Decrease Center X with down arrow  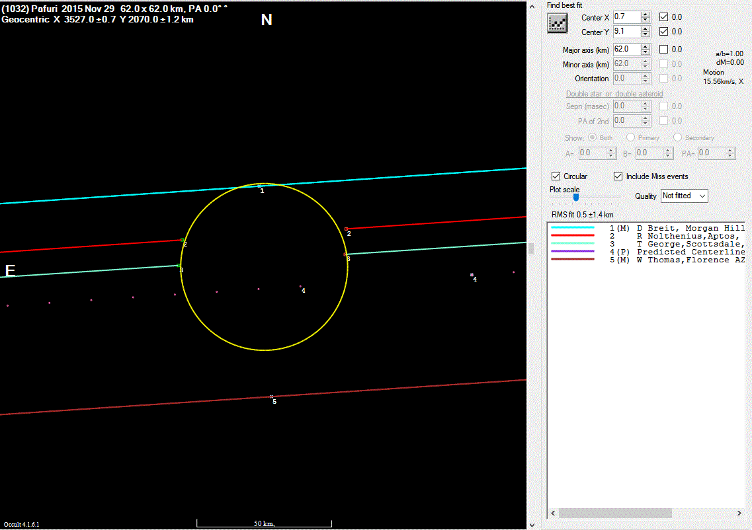coord(646,20)
